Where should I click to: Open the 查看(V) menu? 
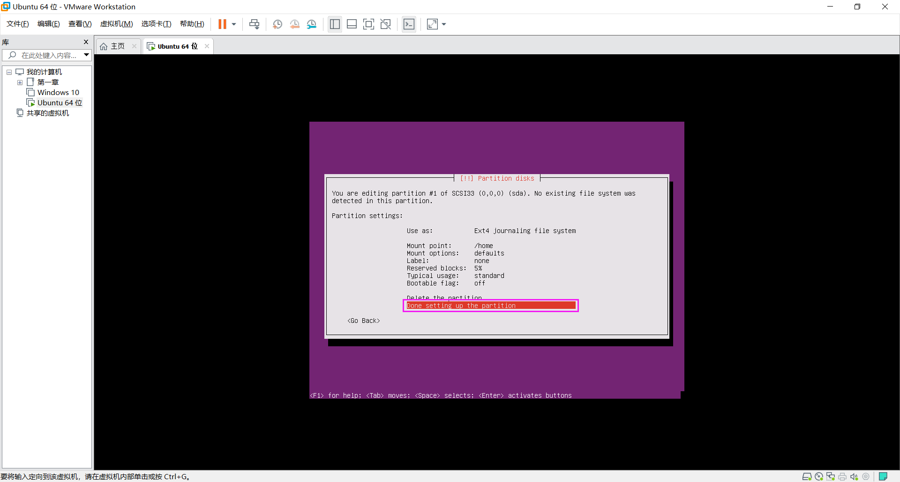click(80, 24)
